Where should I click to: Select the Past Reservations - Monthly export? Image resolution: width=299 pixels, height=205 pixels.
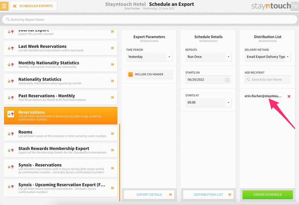click(x=61, y=98)
